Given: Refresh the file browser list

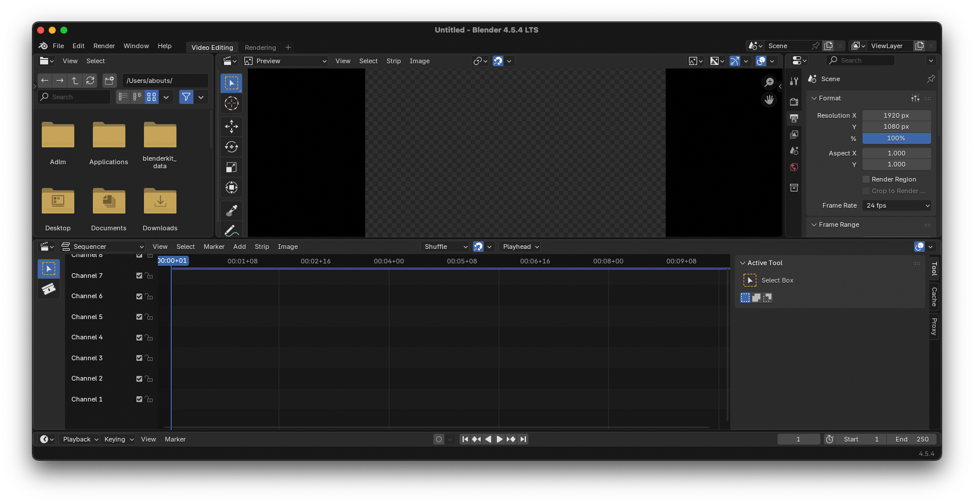Looking at the screenshot, I should (90, 81).
